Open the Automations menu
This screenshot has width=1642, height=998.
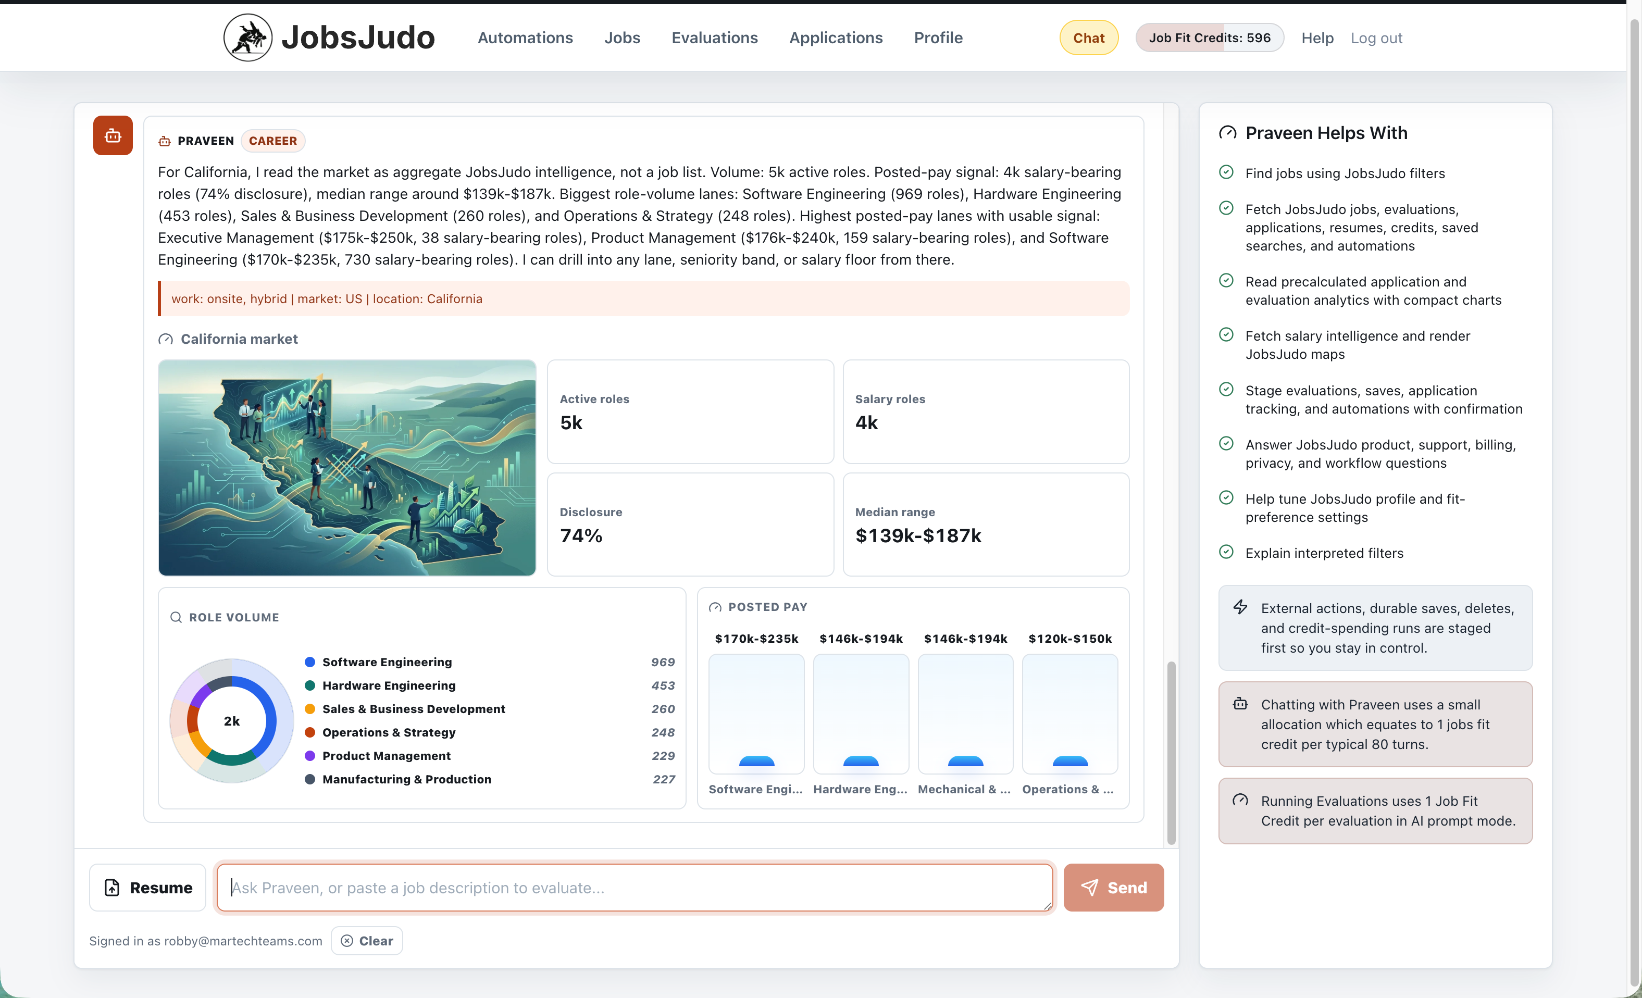(525, 38)
